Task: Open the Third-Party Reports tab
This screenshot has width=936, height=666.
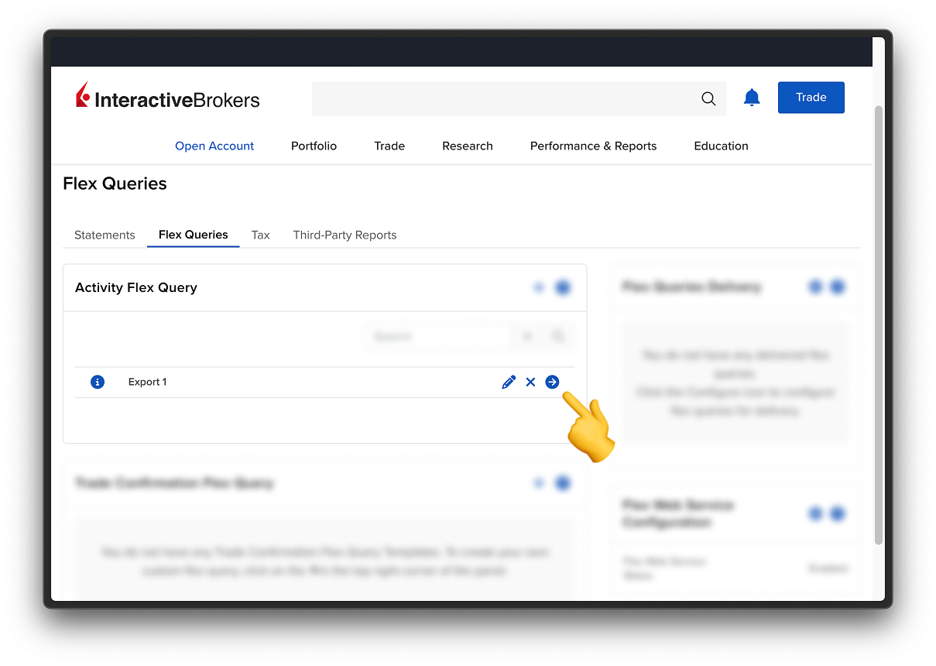Action: (x=345, y=235)
